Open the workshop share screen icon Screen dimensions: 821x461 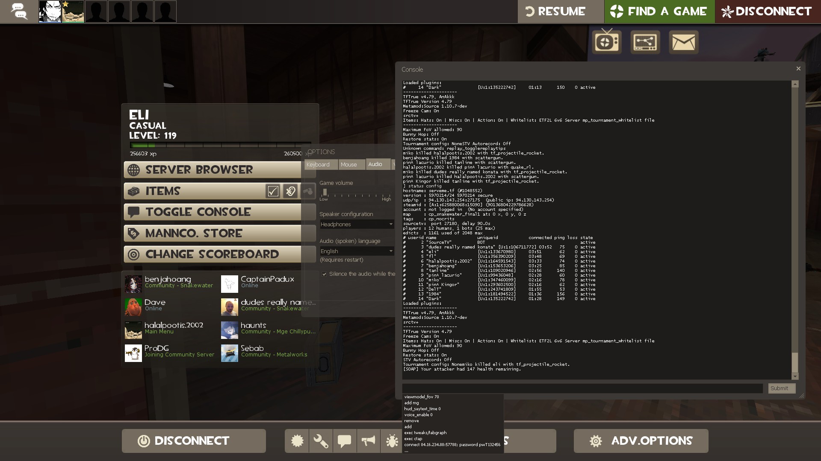[645, 42]
